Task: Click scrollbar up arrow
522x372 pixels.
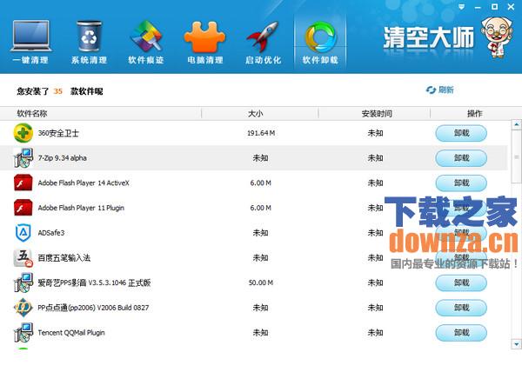Action: (516, 124)
